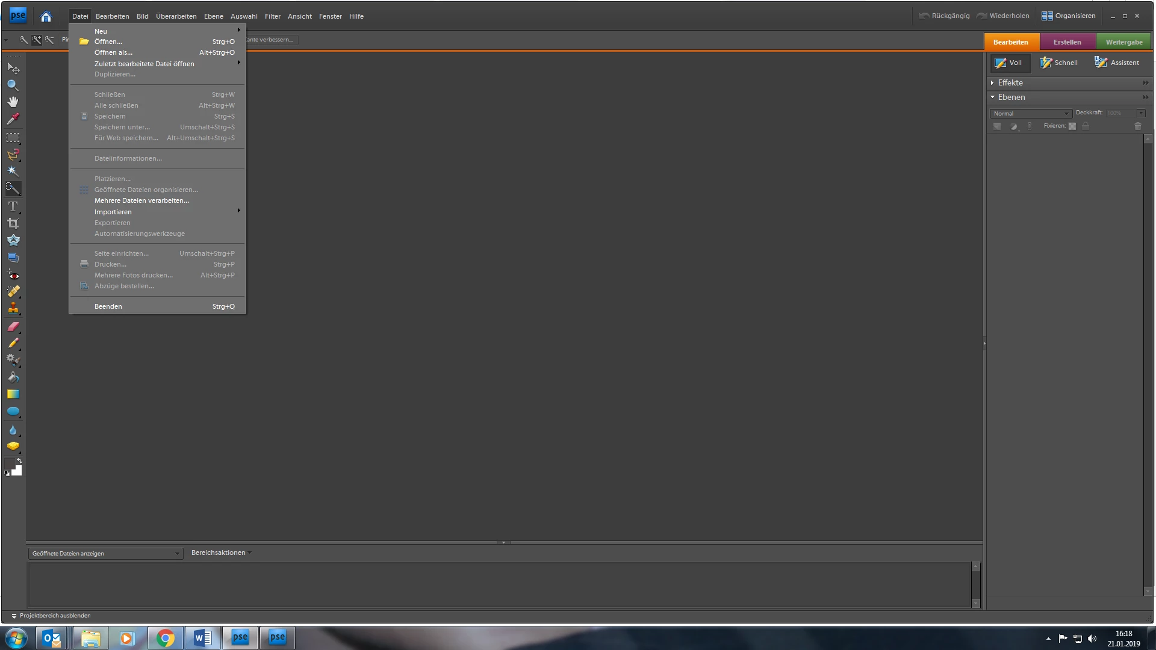This screenshot has width=1156, height=650.
Task: Select the Zoom magnifier tool
Action: pos(13,85)
